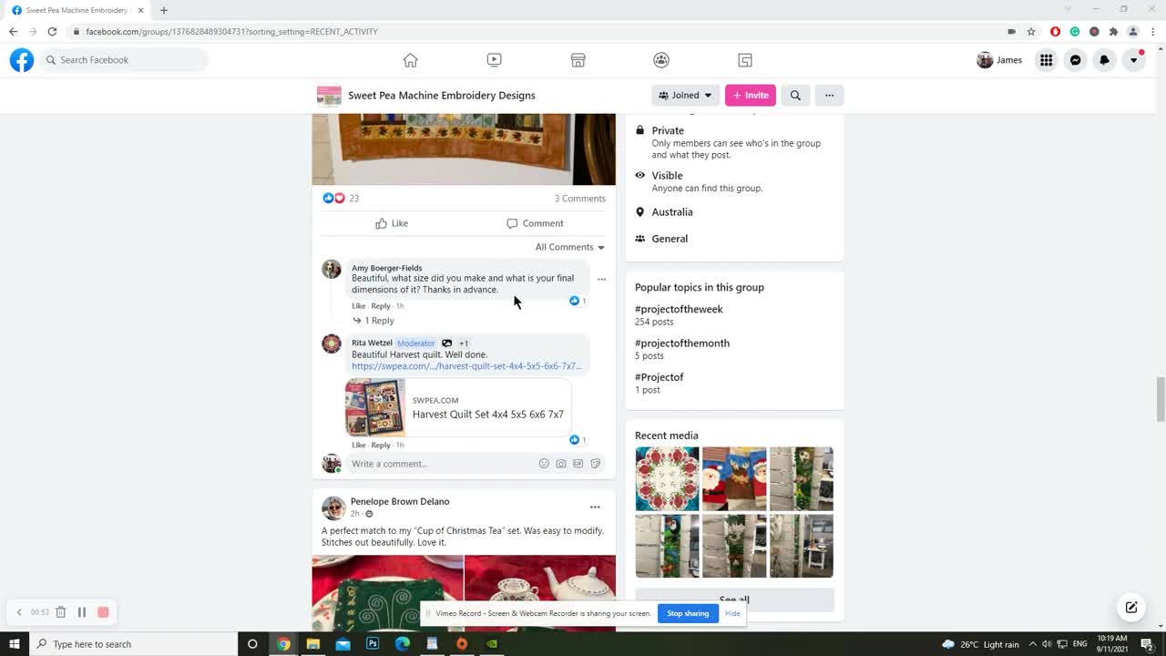Reload the page in Chrome
The height and width of the screenshot is (656, 1166).
click(x=52, y=32)
